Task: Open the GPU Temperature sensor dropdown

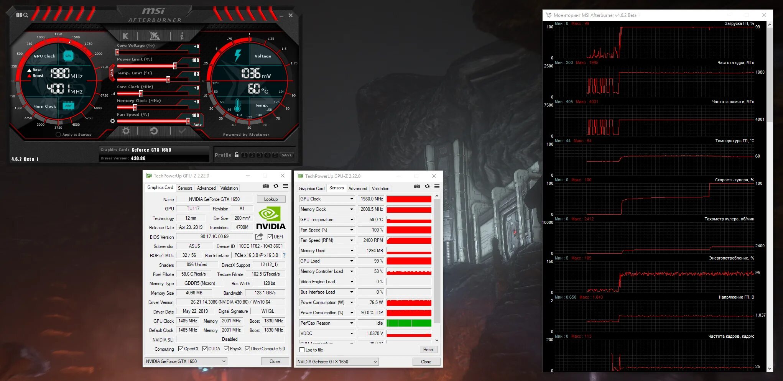Action: point(352,220)
